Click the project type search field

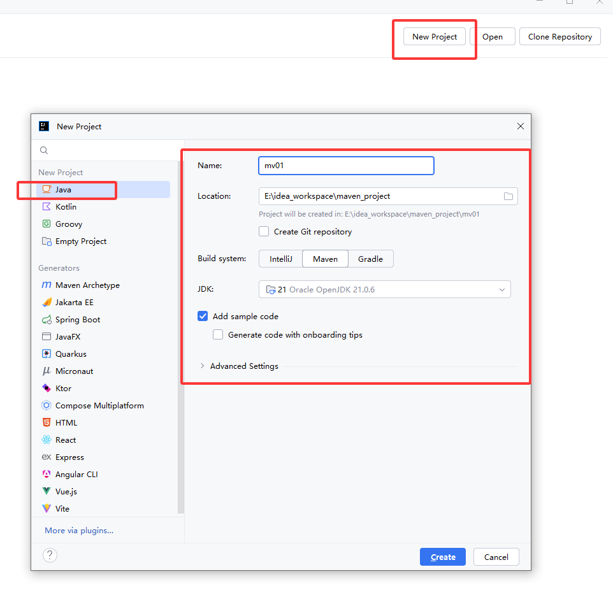click(108, 150)
